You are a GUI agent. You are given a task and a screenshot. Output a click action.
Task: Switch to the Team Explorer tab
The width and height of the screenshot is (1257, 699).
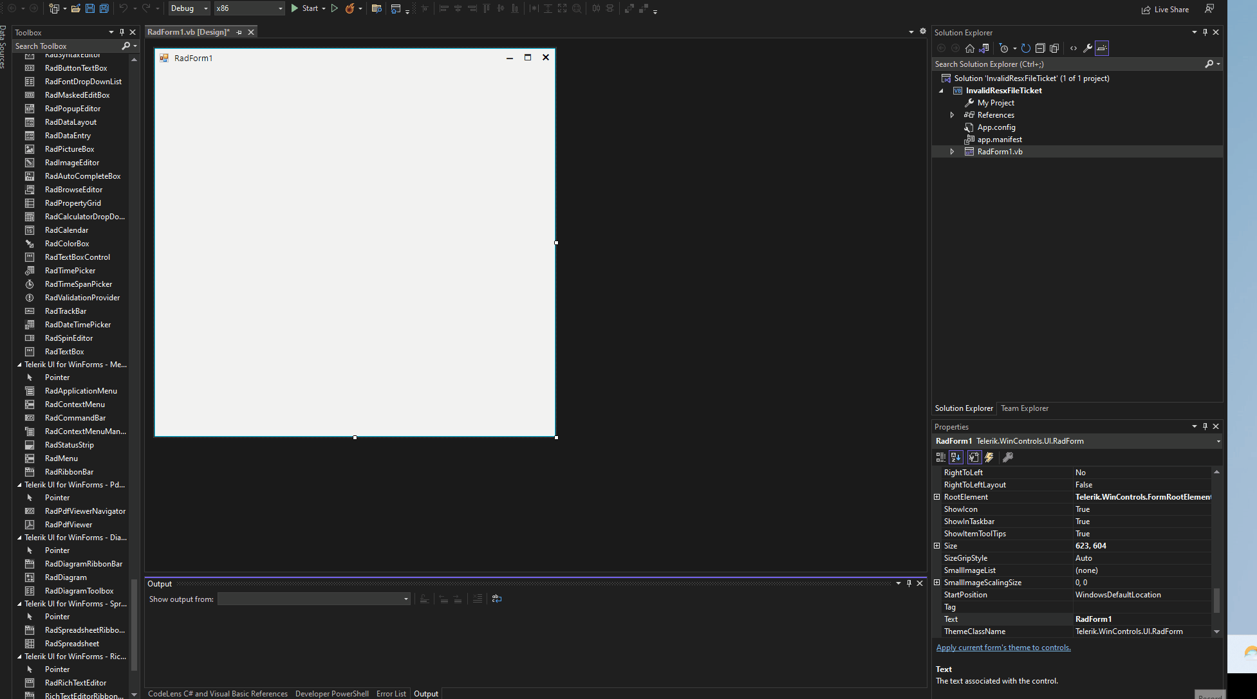[x=1024, y=408]
